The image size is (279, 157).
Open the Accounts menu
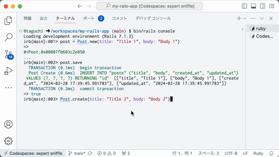[x=8, y=124]
